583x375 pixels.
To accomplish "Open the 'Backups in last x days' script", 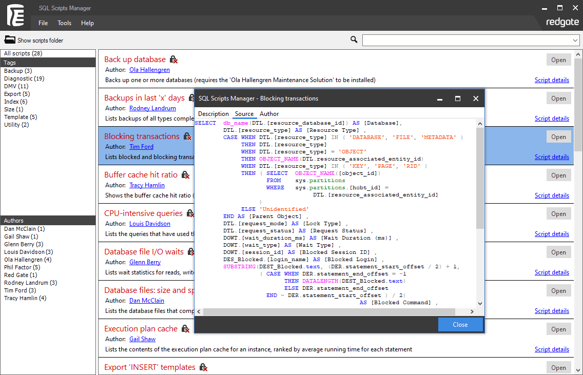I will tap(558, 98).
